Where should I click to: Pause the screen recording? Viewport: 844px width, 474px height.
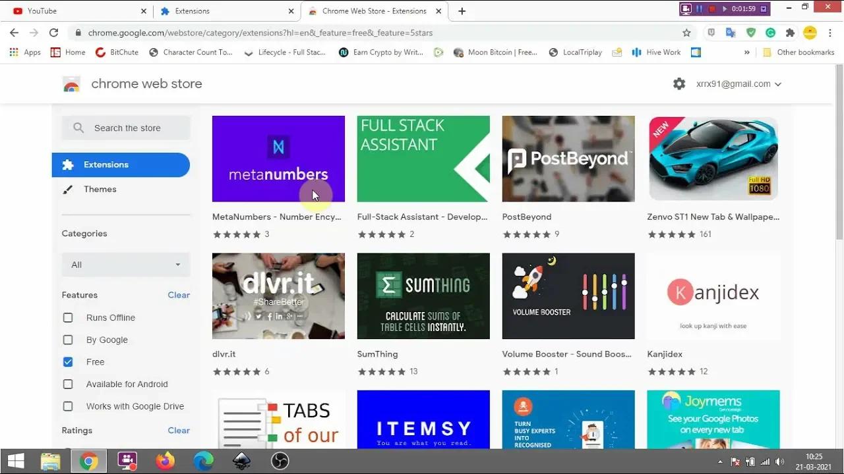pyautogui.click(x=700, y=9)
